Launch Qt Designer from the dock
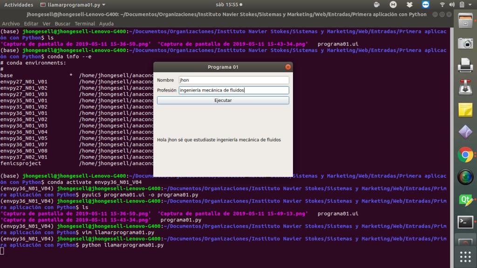This screenshot has width=477, height=268. 465,200
